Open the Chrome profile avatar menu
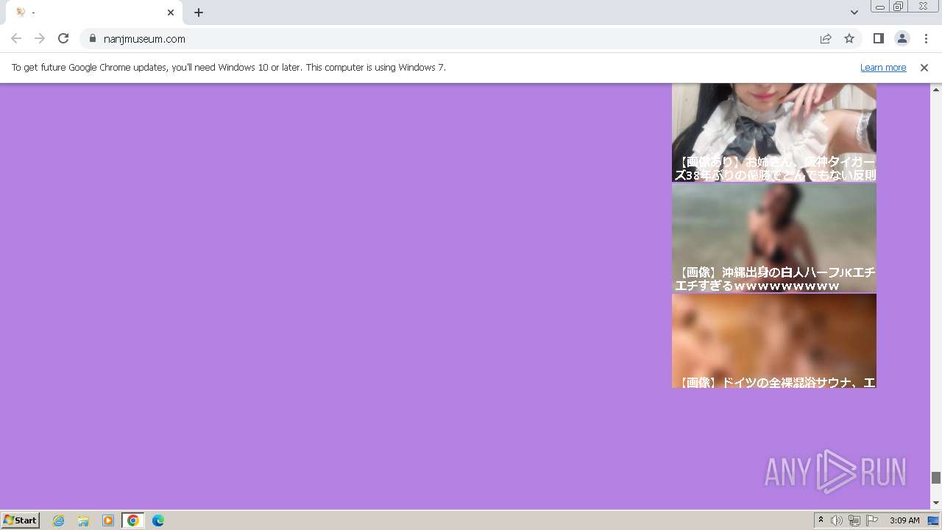The width and height of the screenshot is (942, 530). click(x=902, y=38)
